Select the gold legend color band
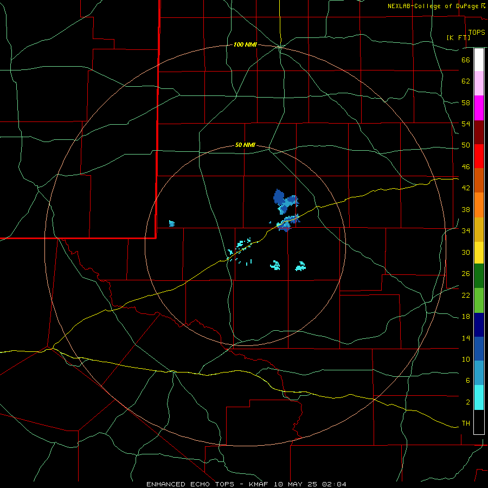 [479, 229]
